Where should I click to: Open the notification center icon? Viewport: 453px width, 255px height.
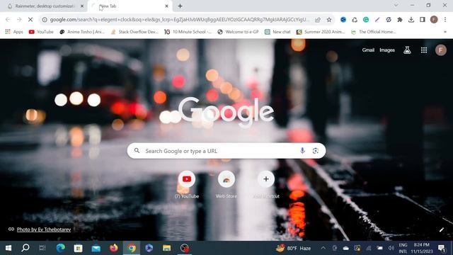coord(442,248)
